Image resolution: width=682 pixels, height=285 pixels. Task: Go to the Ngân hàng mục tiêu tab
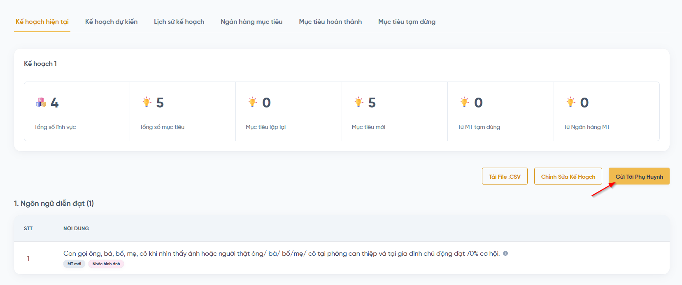251,22
